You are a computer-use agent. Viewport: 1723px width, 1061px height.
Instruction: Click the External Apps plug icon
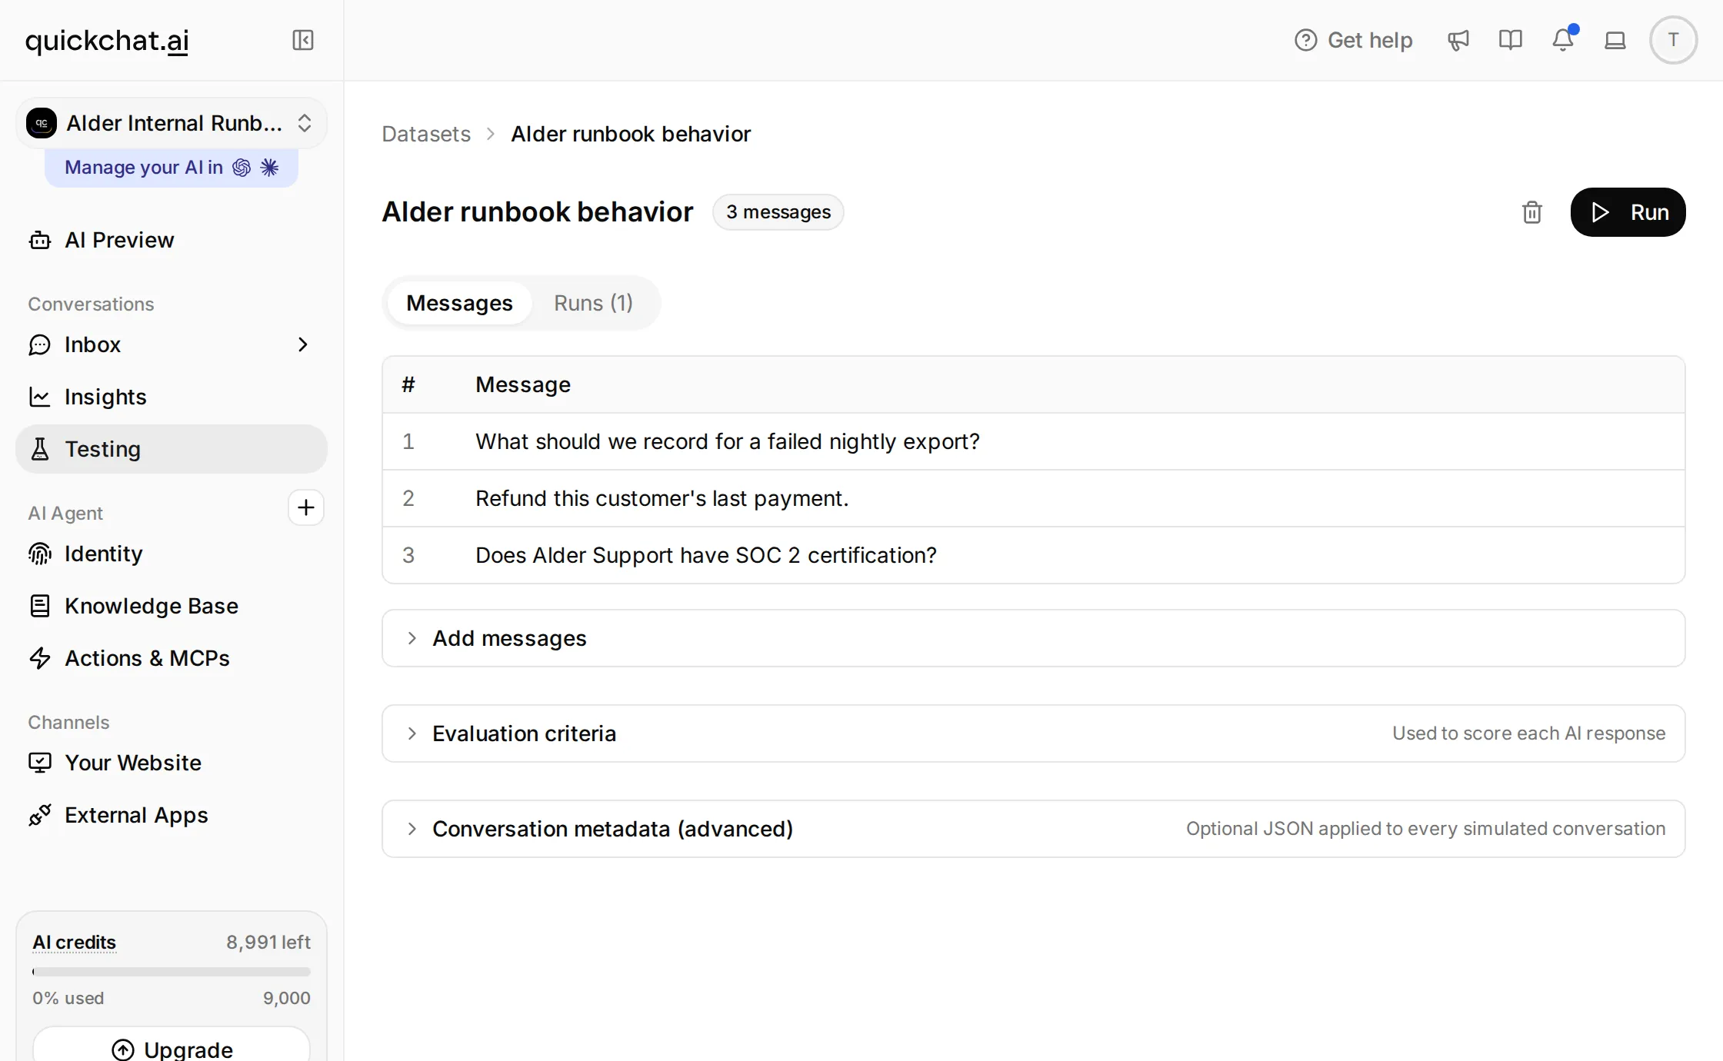(x=40, y=816)
